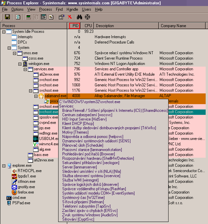The image size is (208, 224).
Task: Select the lsass.exe process row
Action: pyautogui.click(x=41, y=155)
